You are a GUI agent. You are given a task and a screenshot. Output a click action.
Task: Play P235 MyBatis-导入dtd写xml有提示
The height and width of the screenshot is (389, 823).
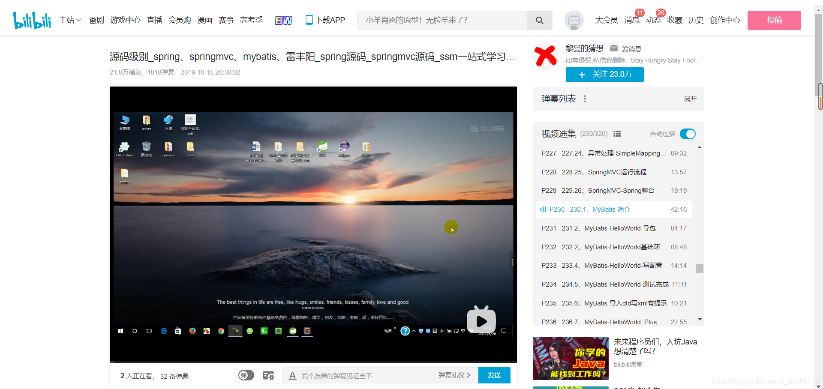click(x=614, y=303)
